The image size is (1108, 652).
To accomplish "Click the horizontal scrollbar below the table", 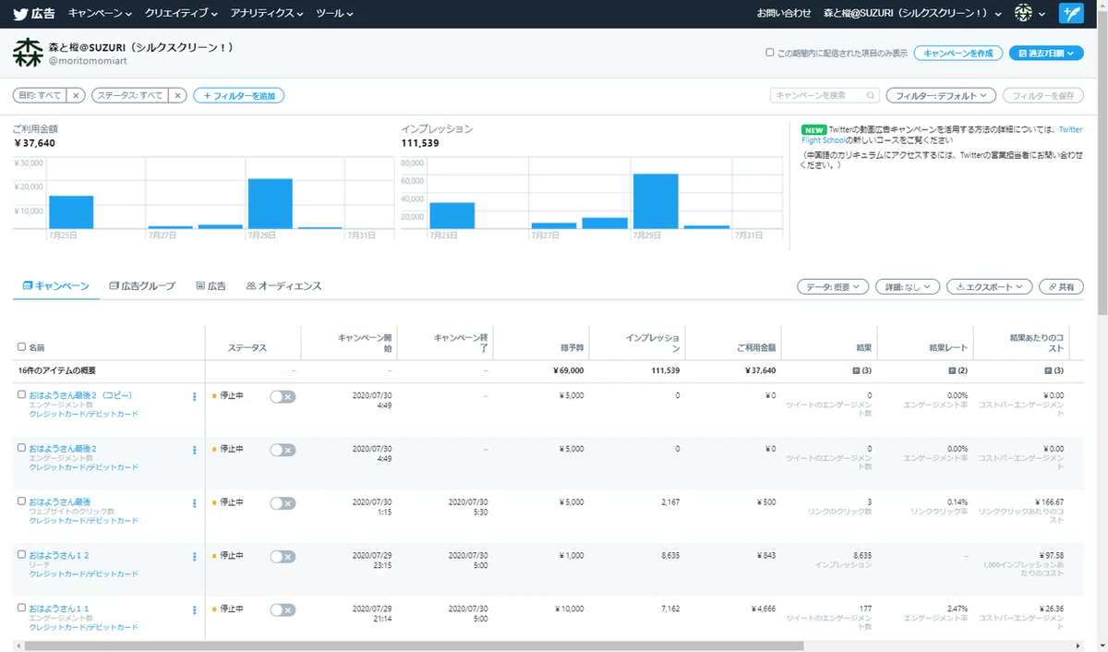I will coord(414,646).
